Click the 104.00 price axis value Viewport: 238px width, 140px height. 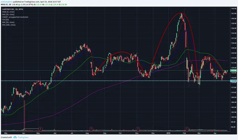pyautogui.click(x=234, y=107)
